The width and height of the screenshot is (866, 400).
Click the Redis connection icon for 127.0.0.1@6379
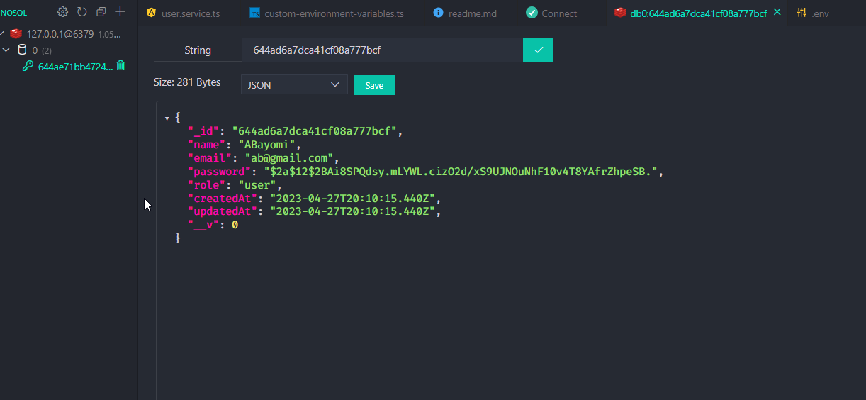[16, 33]
